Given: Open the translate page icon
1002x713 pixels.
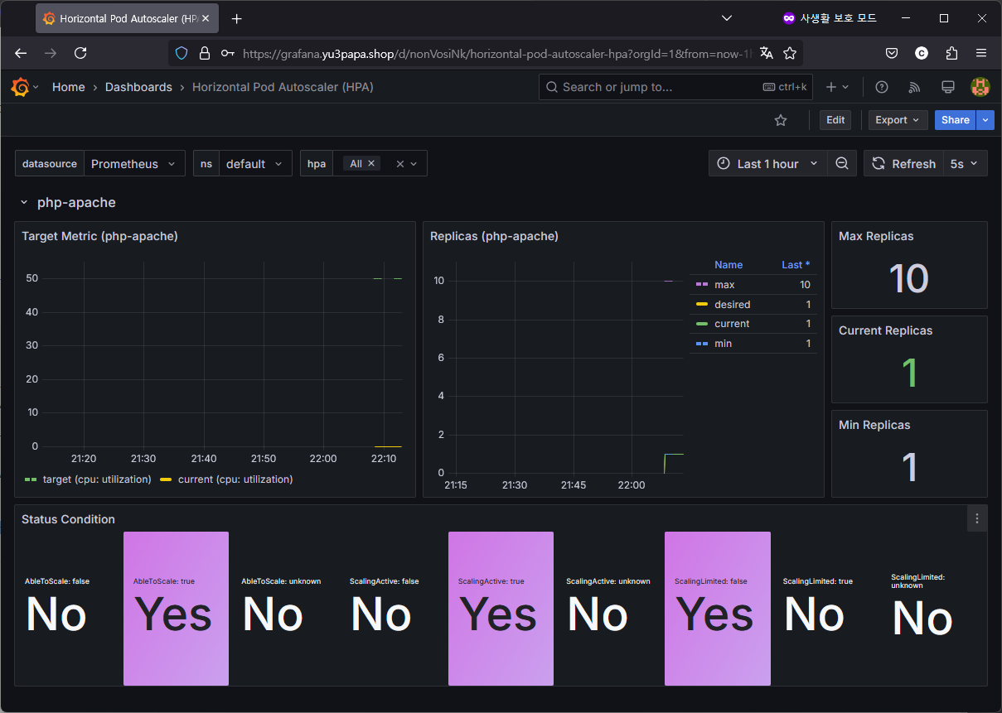Looking at the screenshot, I should pyautogui.click(x=767, y=53).
